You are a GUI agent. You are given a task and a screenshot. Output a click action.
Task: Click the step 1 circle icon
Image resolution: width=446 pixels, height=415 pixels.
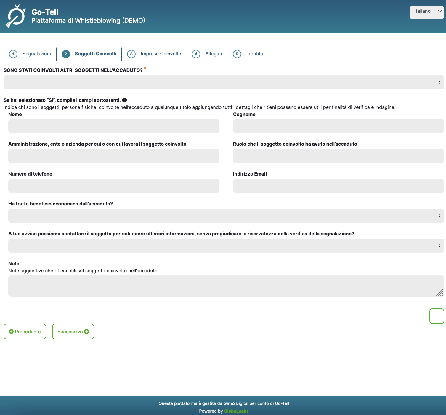tap(13, 54)
